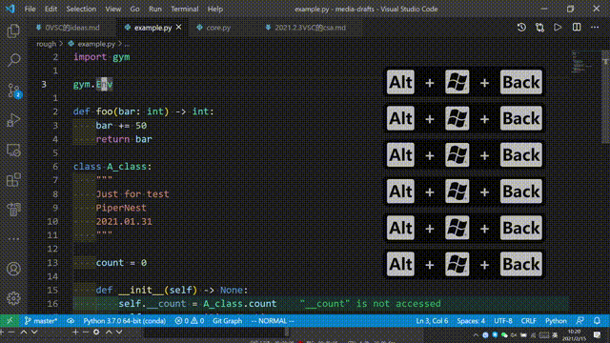
Task: Open the Go menu
Action: click(134, 9)
